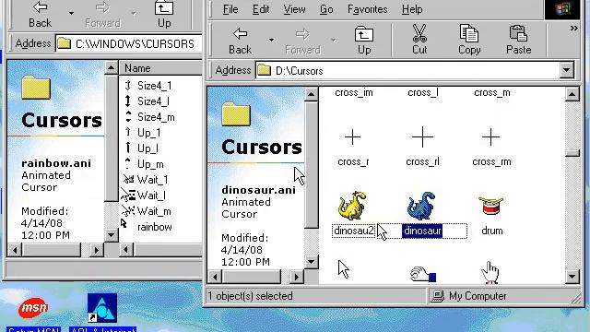Click info pane scroll down arrow in C:\WINDOWS\CURSORS
590x332 pixels.
pyautogui.click(x=111, y=236)
